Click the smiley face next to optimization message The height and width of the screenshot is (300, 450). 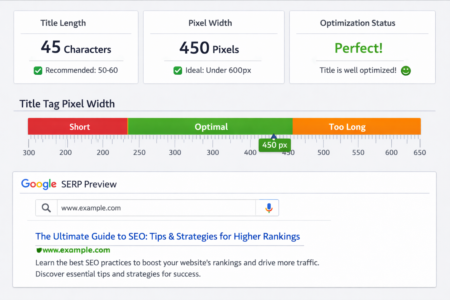pos(406,71)
